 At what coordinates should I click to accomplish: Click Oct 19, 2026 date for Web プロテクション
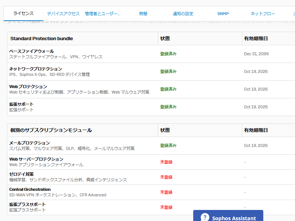click(256, 89)
